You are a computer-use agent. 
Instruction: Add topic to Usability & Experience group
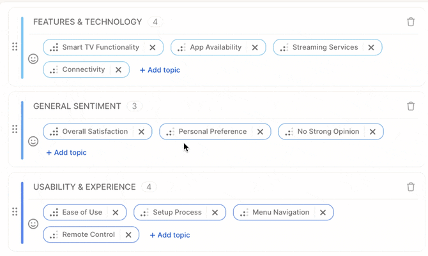[x=169, y=235]
